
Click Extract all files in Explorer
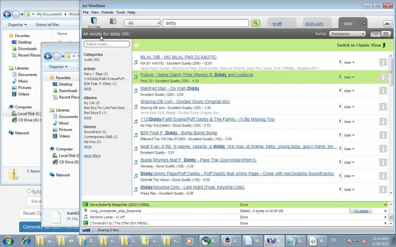tap(48, 25)
